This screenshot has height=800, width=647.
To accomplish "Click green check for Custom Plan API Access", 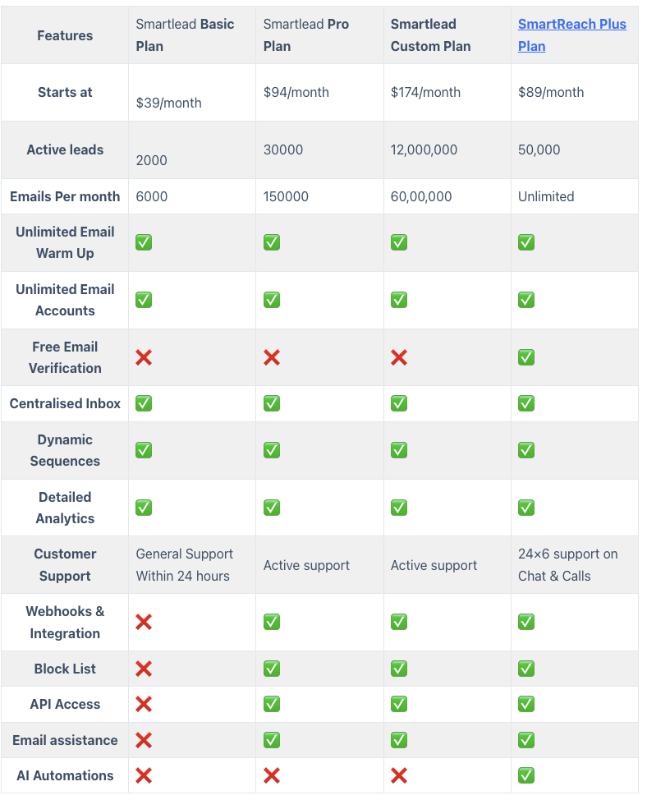I will coord(399,704).
